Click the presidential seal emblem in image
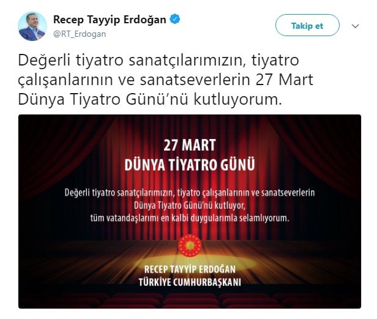The width and height of the screenshot is (377, 319). (x=190, y=246)
